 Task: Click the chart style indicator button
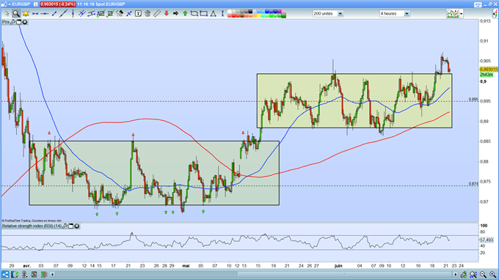(453, 14)
